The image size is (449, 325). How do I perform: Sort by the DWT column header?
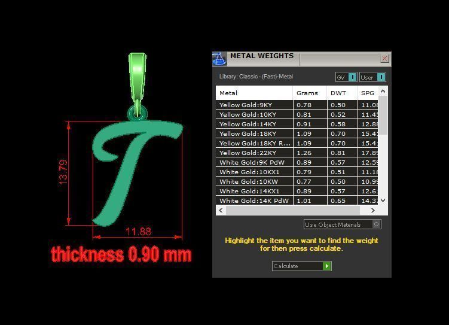coord(343,93)
